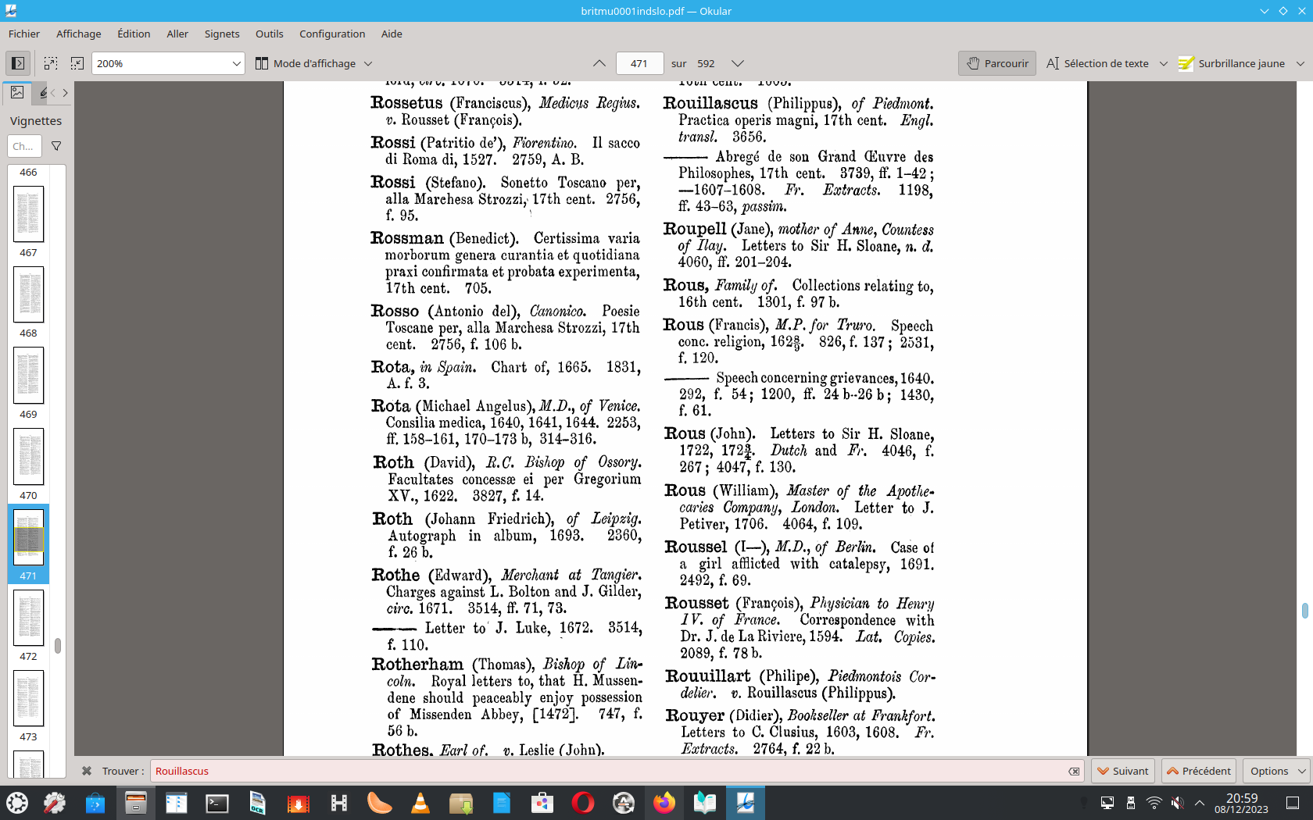This screenshot has width=1313, height=820.
Task: Click the zoom-in fit selection icon
Action: (51, 63)
